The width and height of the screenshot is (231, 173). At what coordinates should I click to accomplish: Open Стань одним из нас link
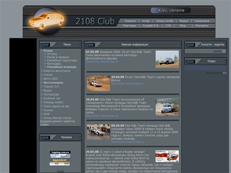(x=56, y=106)
